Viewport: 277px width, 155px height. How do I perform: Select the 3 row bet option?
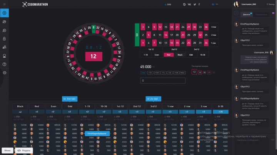214,27
